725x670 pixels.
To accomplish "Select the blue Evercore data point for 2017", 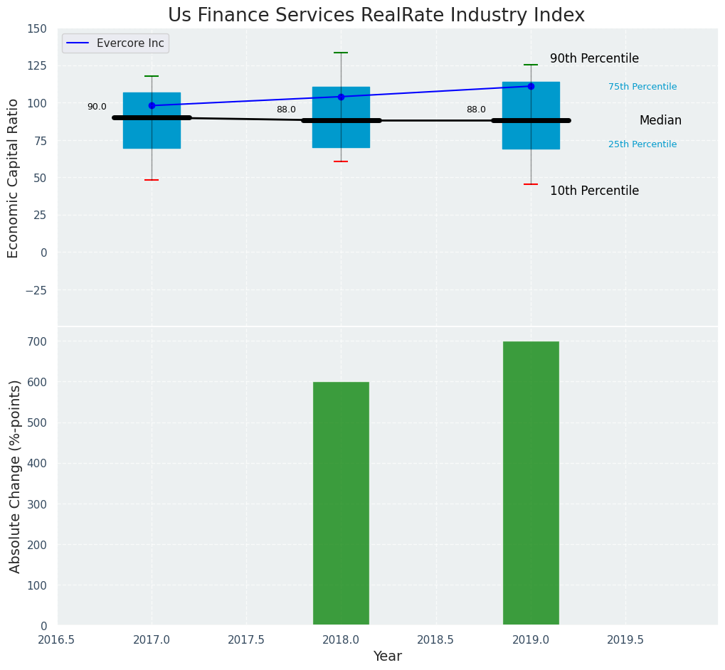I will click(152, 105).
